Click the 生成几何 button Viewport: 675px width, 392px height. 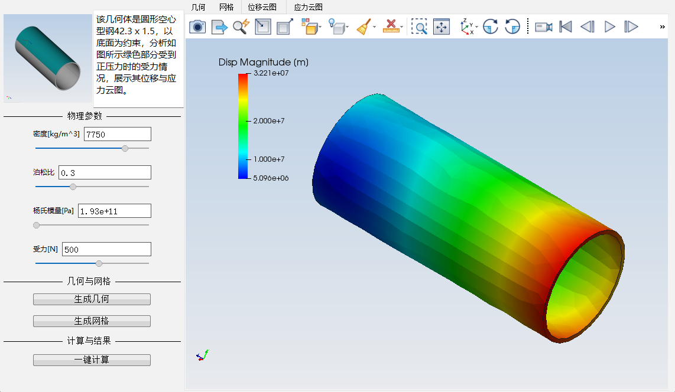(x=92, y=299)
